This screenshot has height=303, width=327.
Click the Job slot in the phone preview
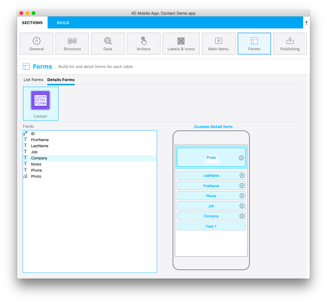(x=211, y=206)
